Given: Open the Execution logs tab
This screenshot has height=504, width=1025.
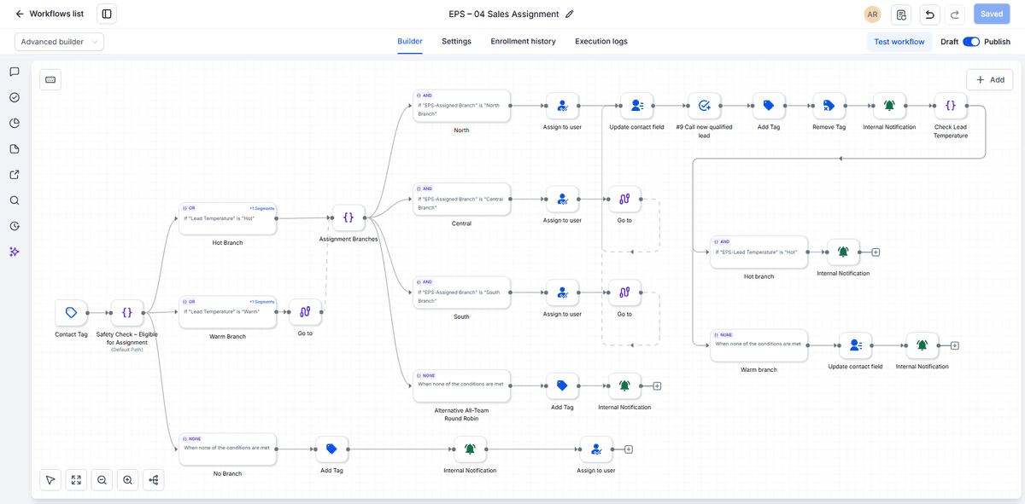Looking at the screenshot, I should click(x=601, y=41).
